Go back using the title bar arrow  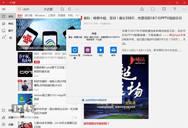[x=4, y=2]
